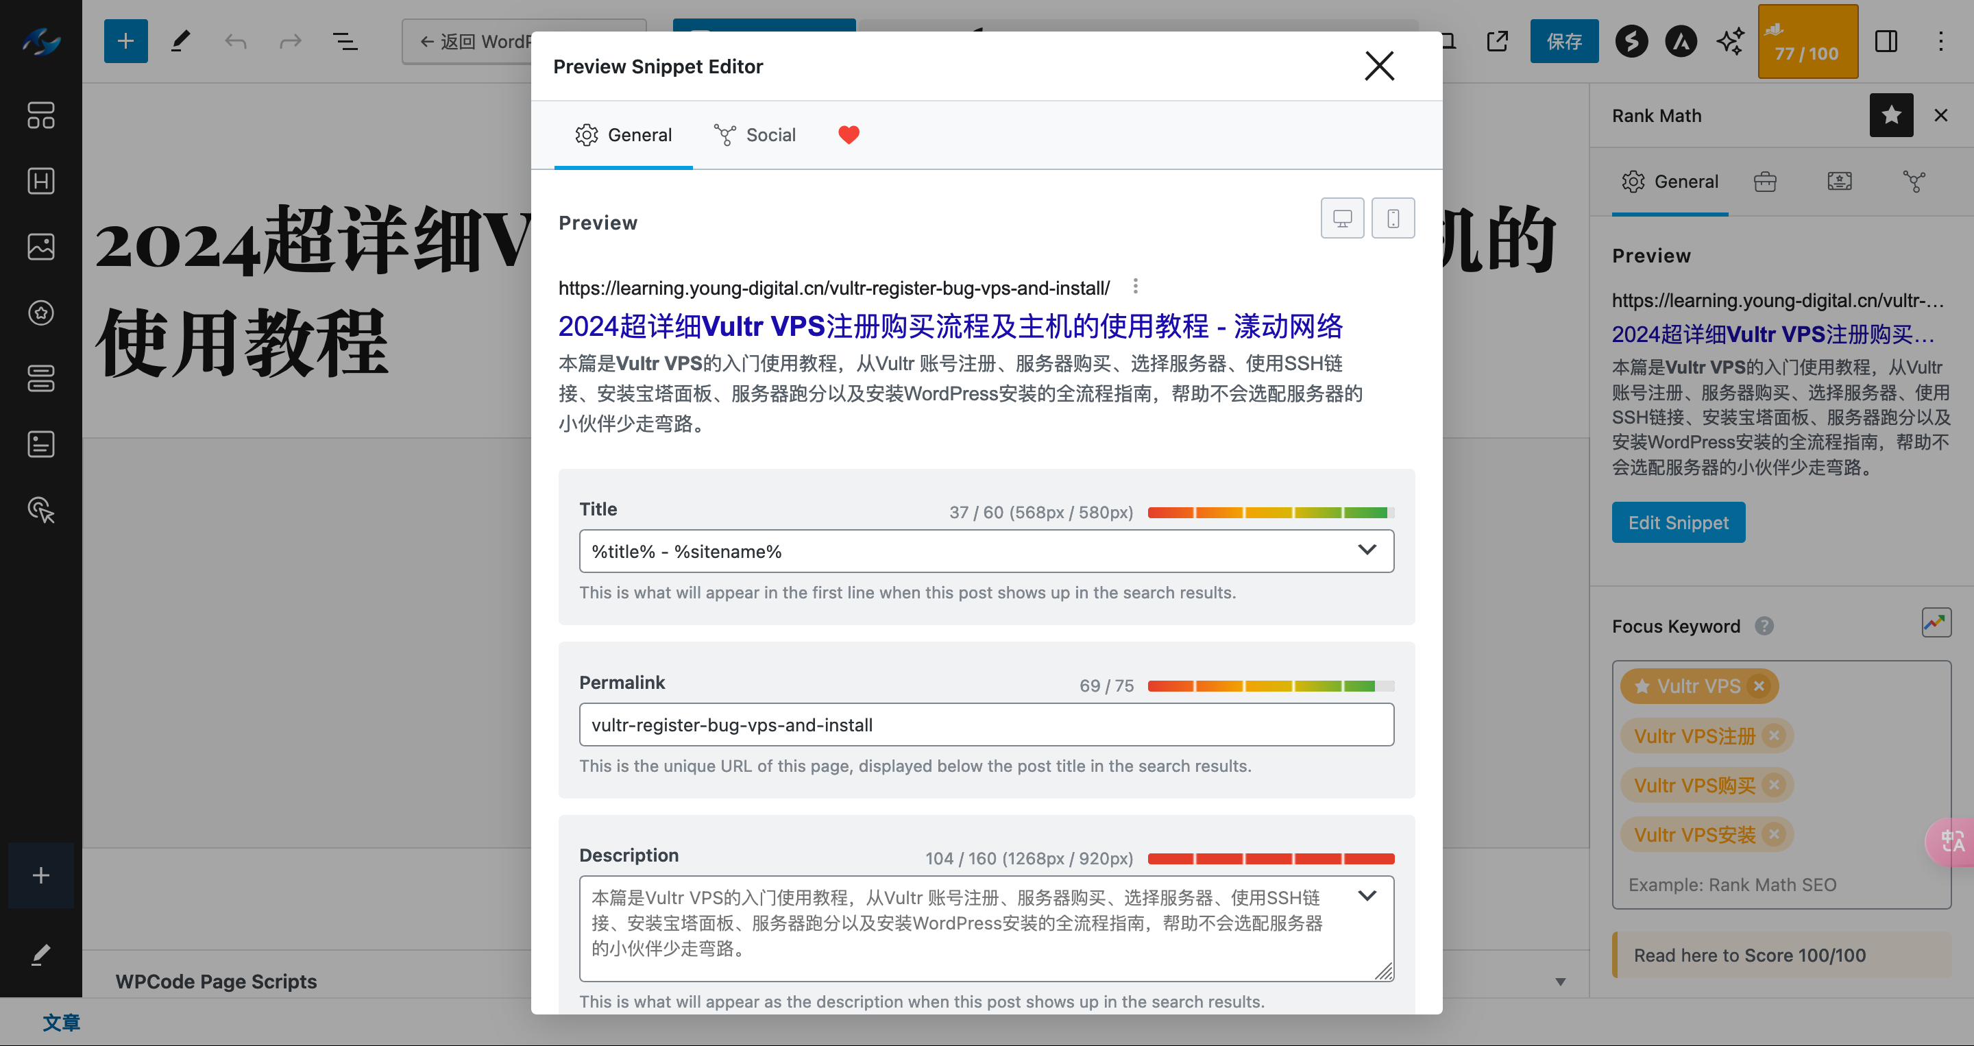The height and width of the screenshot is (1046, 1974).
Task: Toggle the settings sidebar panel icon
Action: [x=1886, y=41]
